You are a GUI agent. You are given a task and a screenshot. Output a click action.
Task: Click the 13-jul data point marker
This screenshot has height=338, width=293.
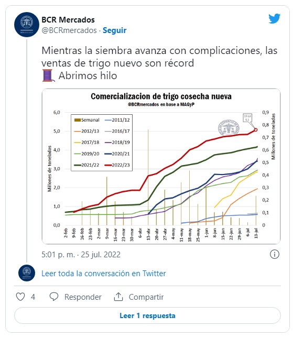click(x=256, y=130)
